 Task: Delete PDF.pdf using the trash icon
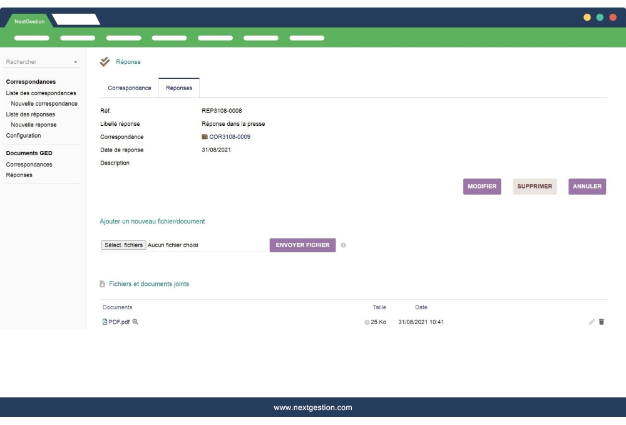click(602, 320)
